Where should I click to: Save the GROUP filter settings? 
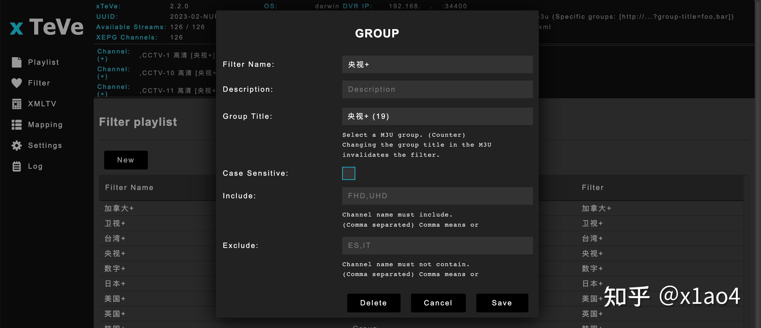pyautogui.click(x=502, y=303)
